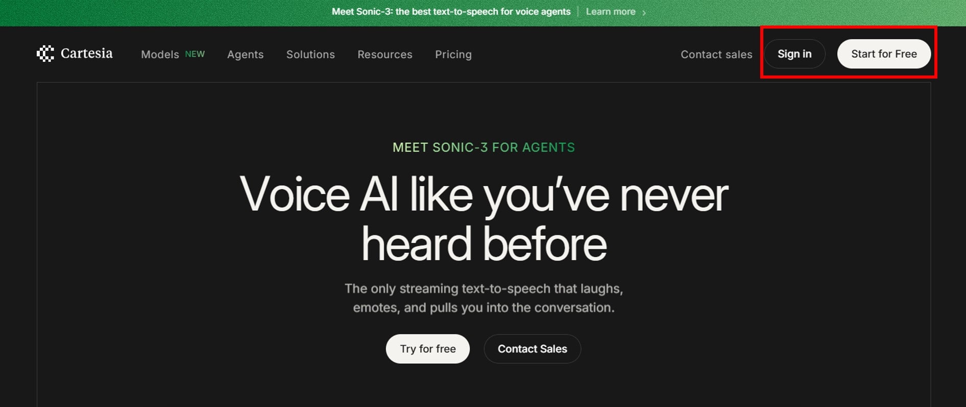
Task: Expand the Resources navigation menu
Action: pyautogui.click(x=384, y=55)
